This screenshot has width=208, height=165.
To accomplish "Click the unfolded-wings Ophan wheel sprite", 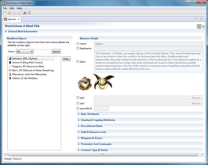I will point(103,82).
